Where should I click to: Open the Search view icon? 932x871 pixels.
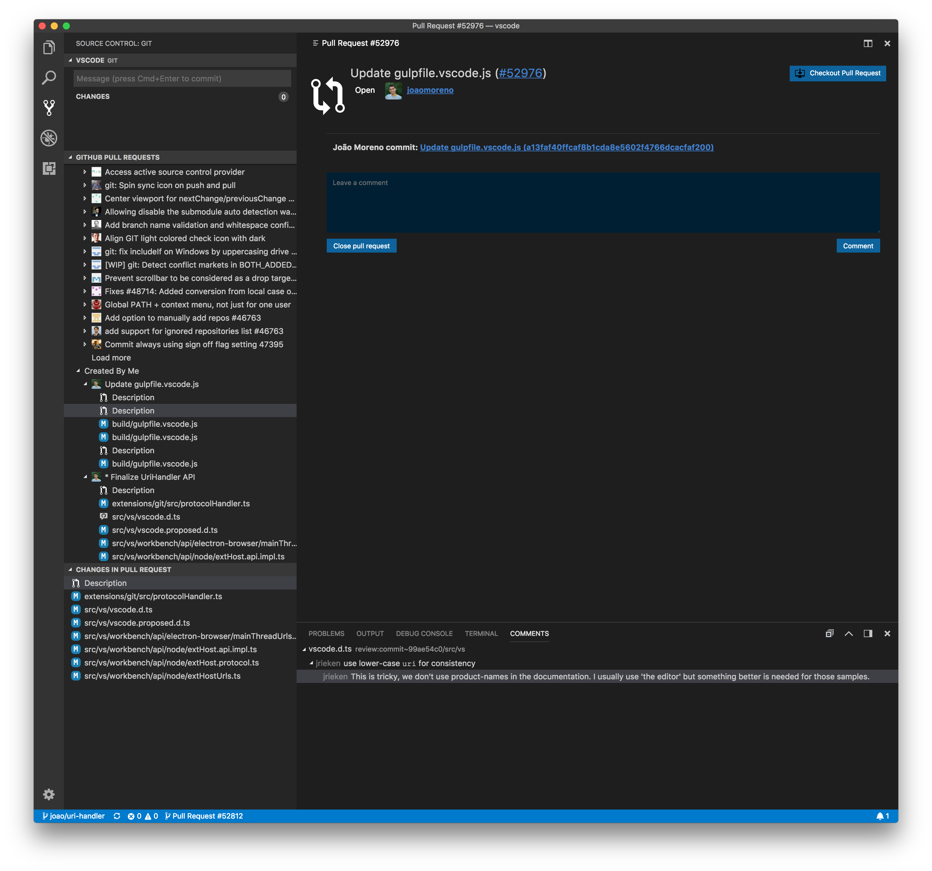[49, 78]
